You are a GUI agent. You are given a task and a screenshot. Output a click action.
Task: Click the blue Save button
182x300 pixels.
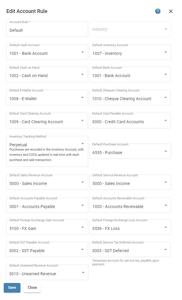pos(12,288)
